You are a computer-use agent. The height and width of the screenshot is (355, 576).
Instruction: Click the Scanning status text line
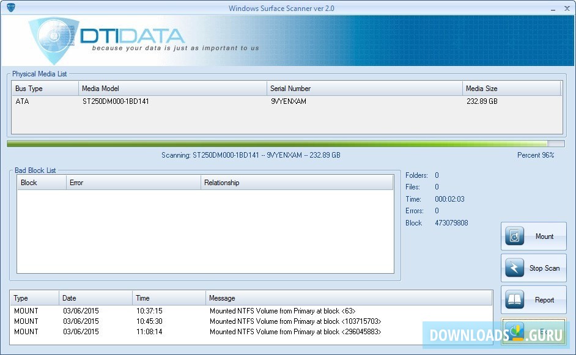[251, 155]
